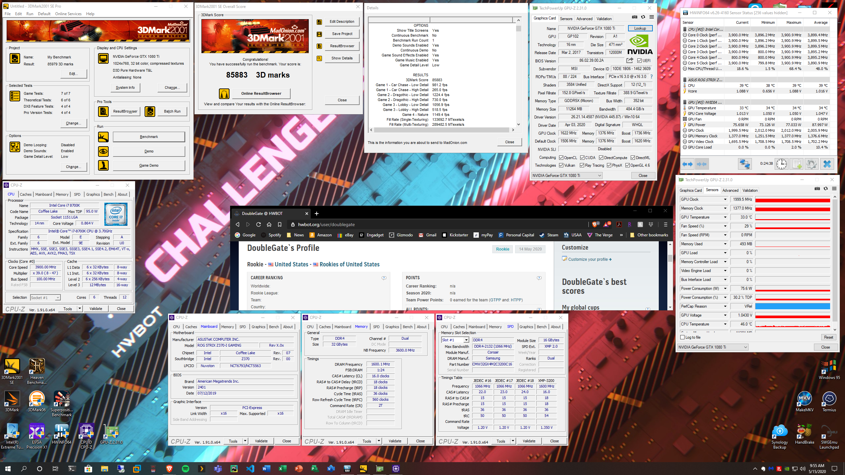Viewport: 845px width, 475px height.
Task: Switch to Validation tab in GPU-Z Sensors window
Action: tap(750, 190)
